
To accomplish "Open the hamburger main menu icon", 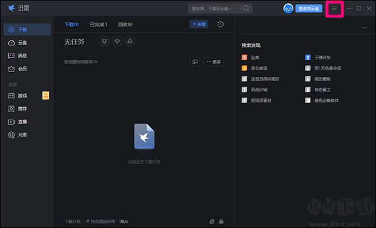I will [334, 9].
